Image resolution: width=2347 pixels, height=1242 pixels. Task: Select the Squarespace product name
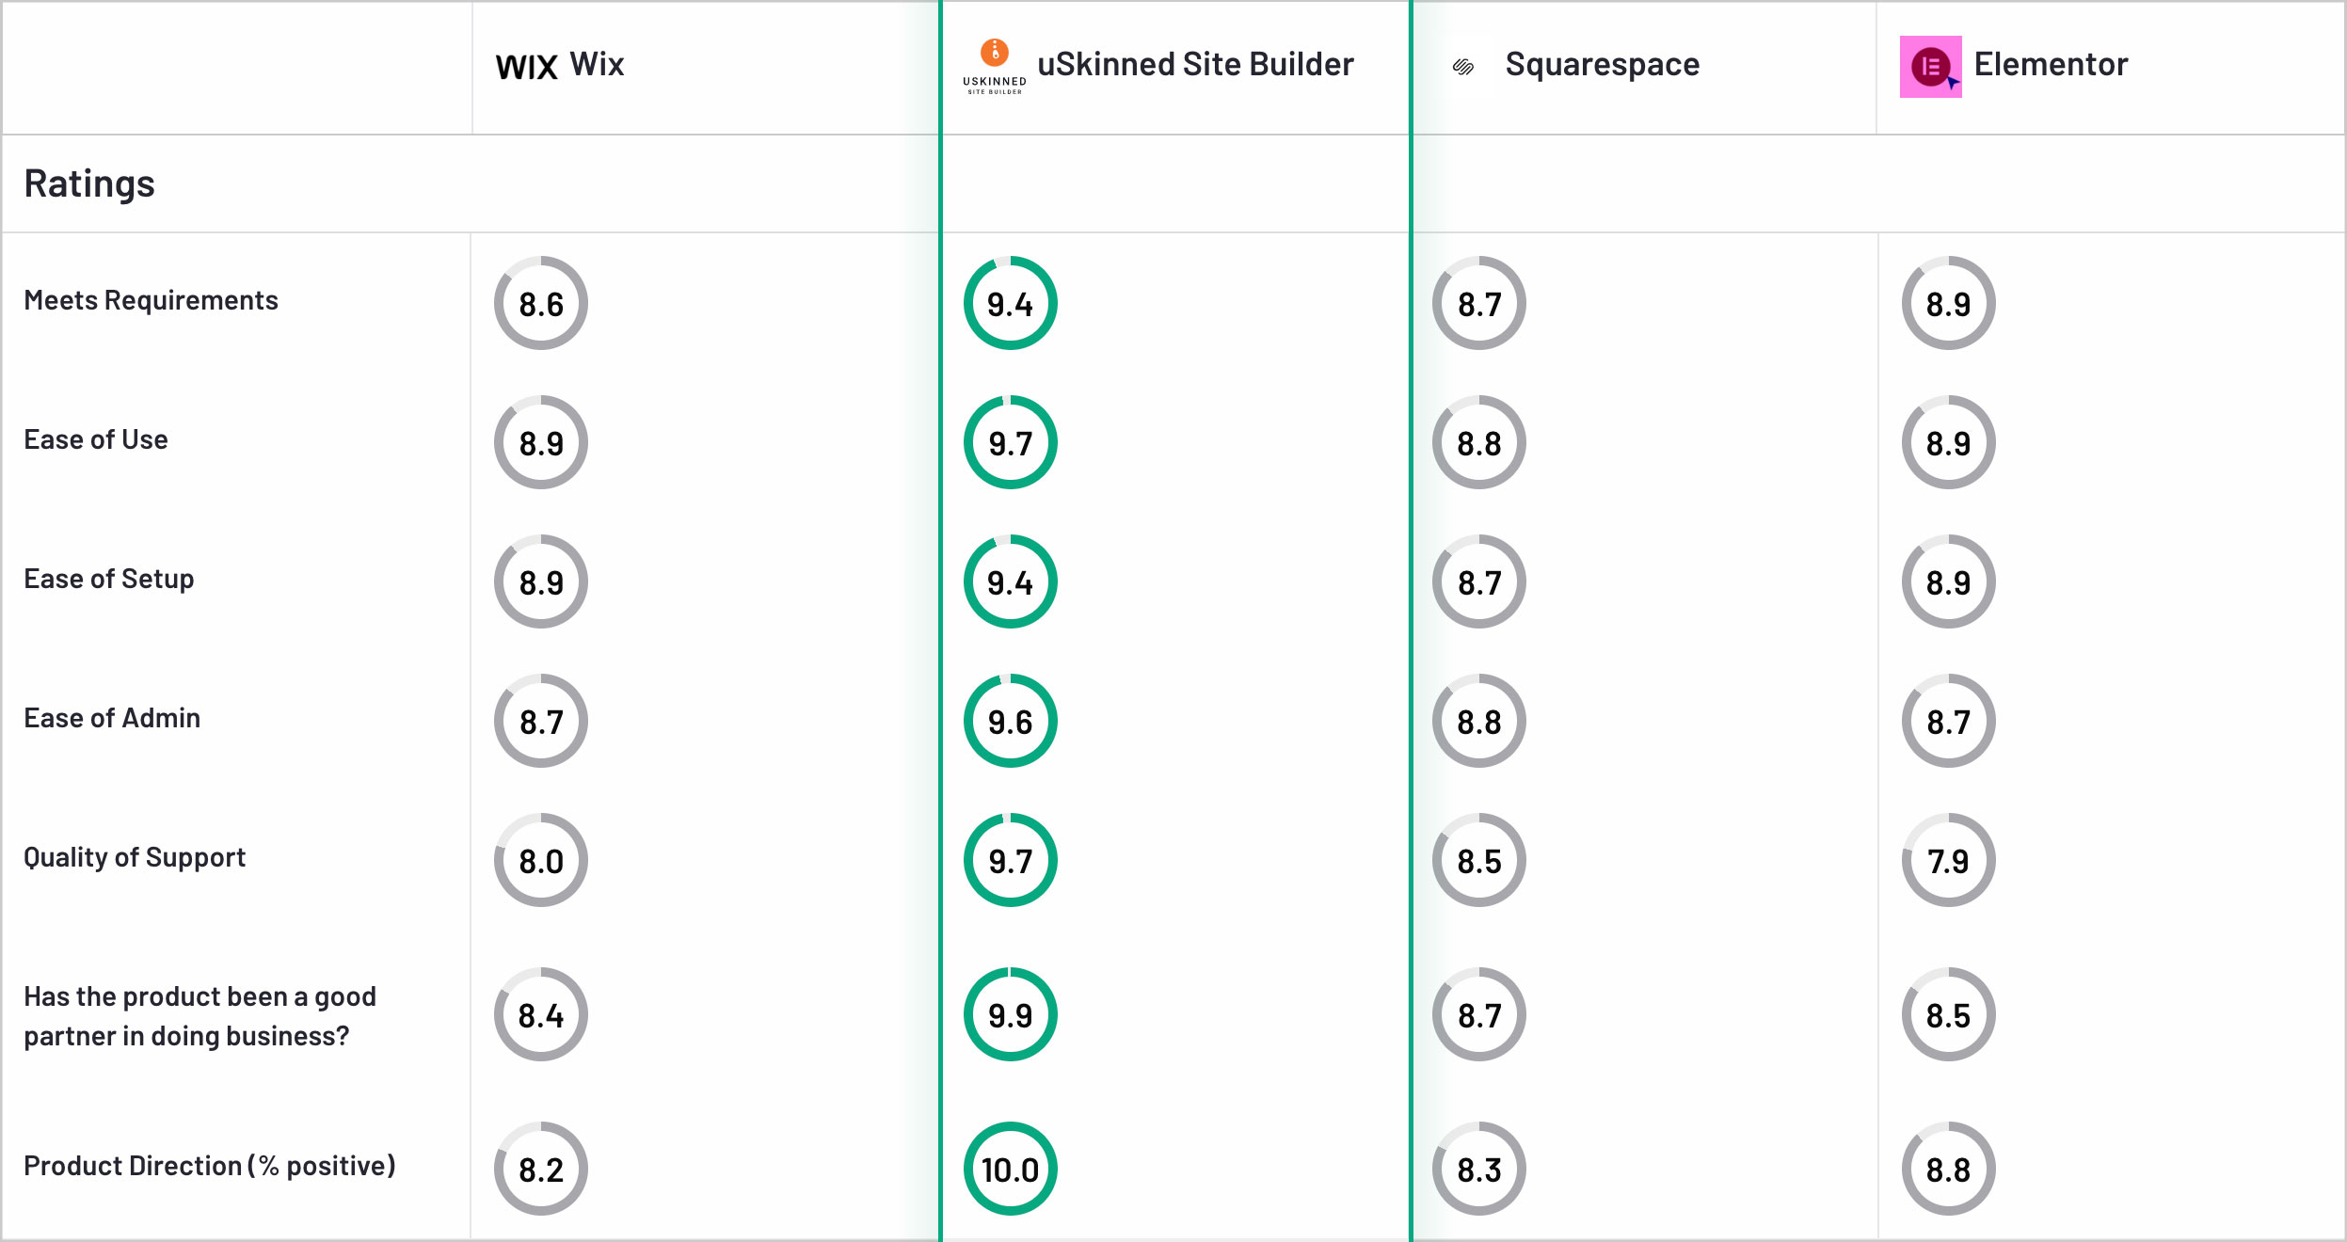click(x=1602, y=65)
